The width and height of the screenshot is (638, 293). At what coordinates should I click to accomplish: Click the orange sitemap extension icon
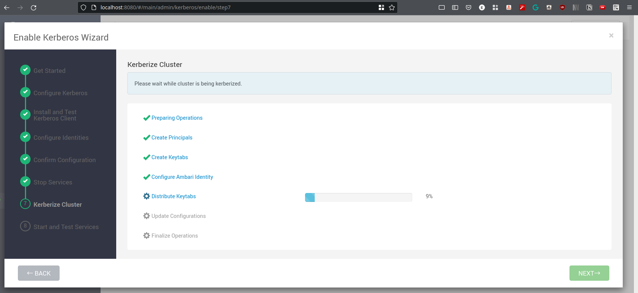click(x=509, y=7)
